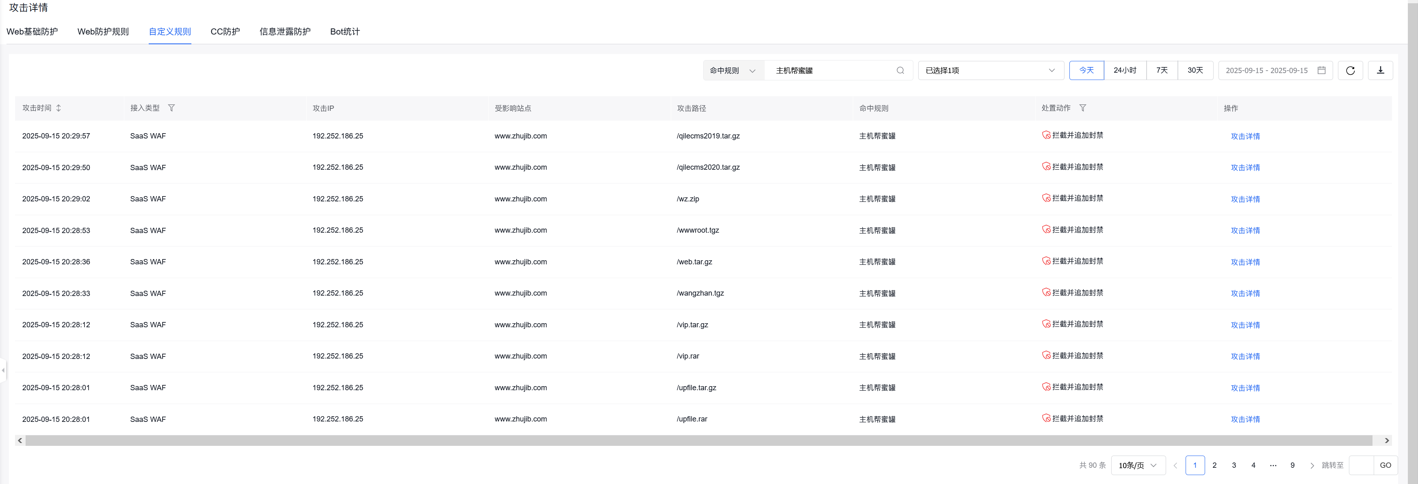Image resolution: width=1418 pixels, height=484 pixels.
Task: Switch to the Bot统计 tab
Action: [345, 32]
